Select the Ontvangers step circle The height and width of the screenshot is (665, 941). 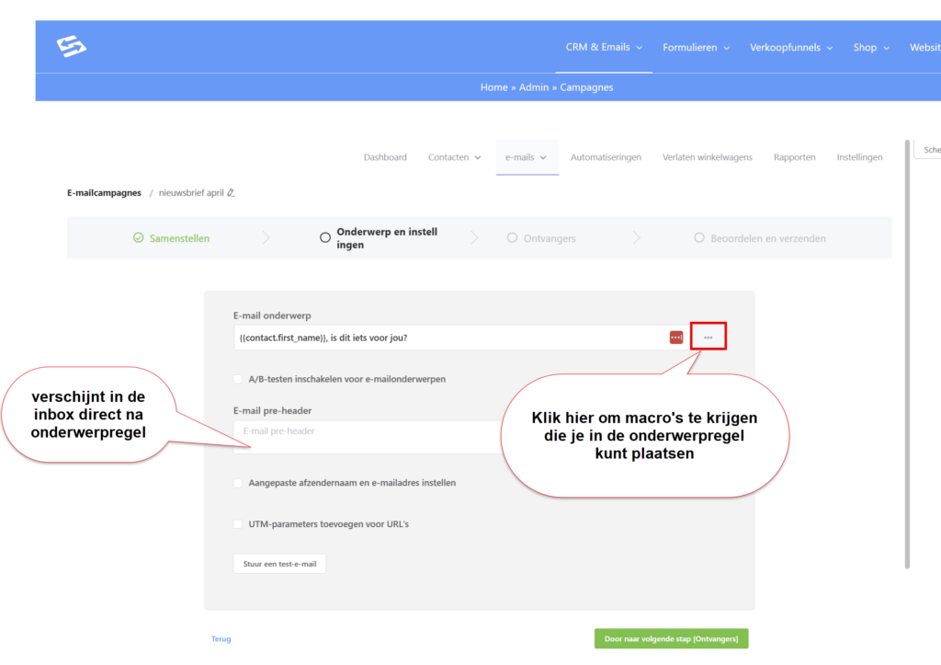[x=513, y=238]
